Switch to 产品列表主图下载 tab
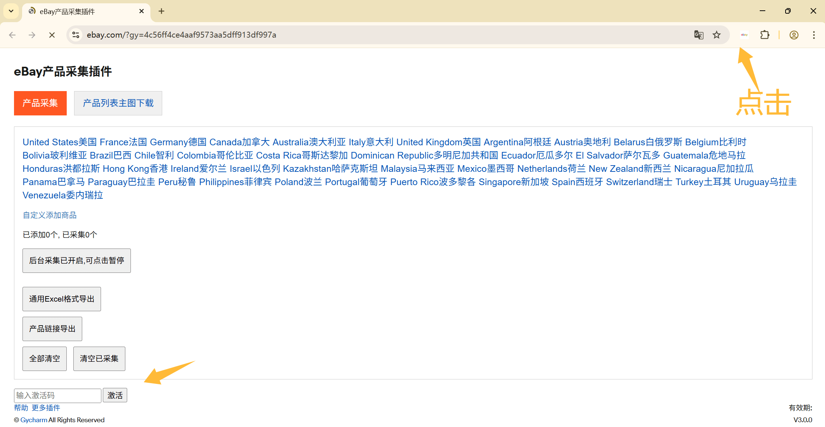825x427 pixels. [118, 103]
